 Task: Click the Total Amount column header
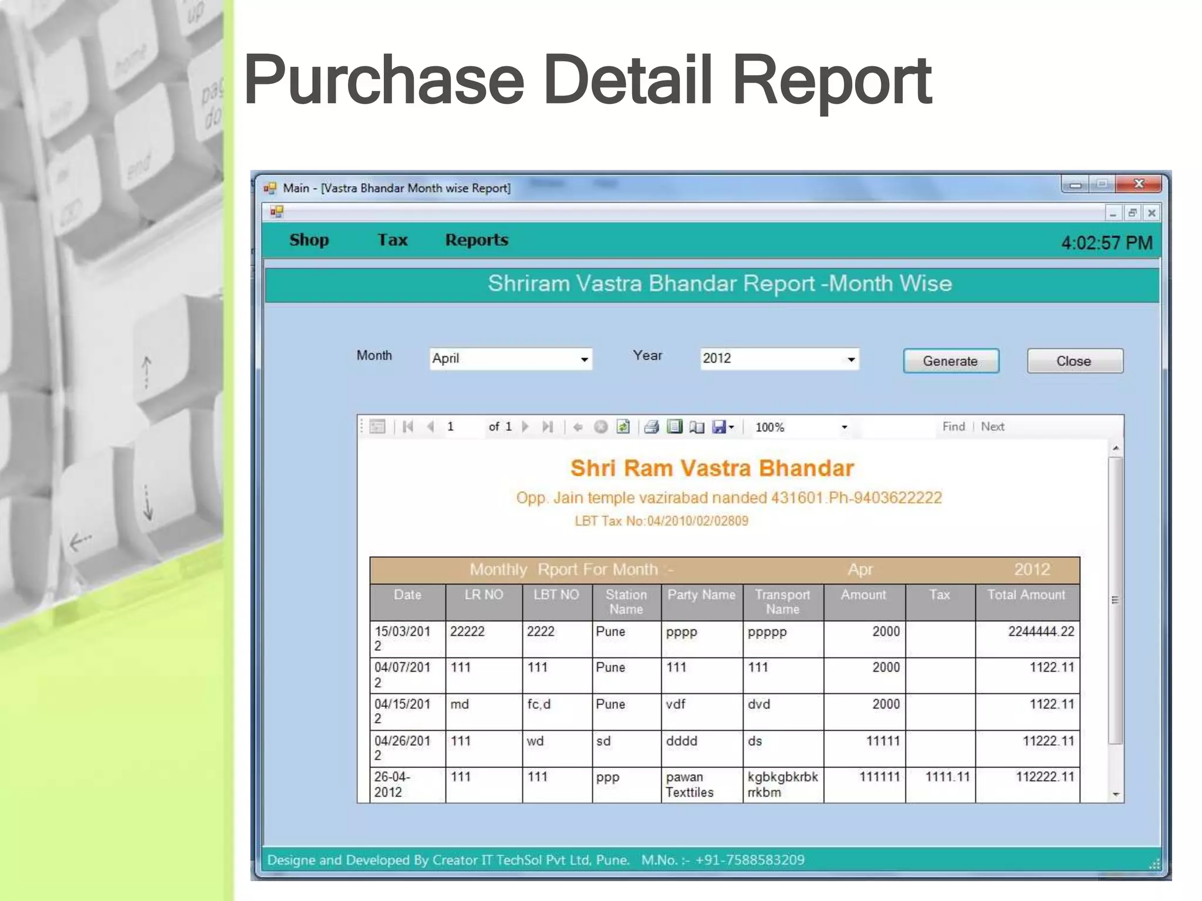click(x=1027, y=602)
